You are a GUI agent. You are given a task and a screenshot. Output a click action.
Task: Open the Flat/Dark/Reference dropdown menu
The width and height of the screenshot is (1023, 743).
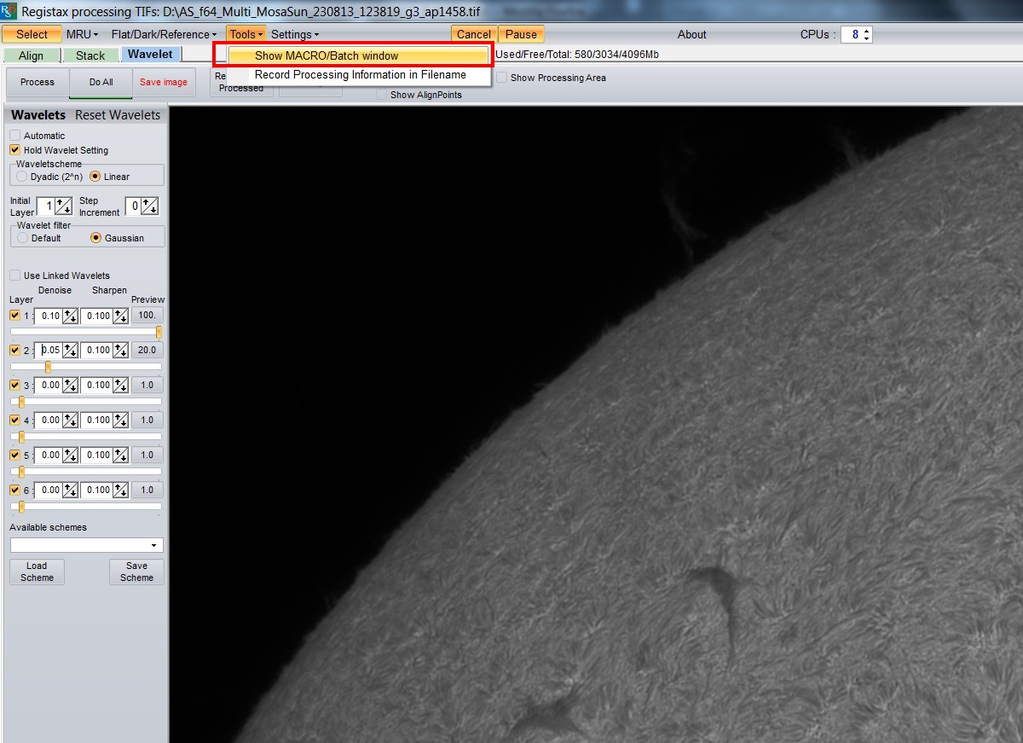pyautogui.click(x=165, y=34)
